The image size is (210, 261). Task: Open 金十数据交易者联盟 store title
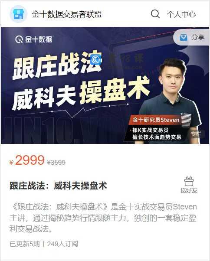[x=67, y=14]
